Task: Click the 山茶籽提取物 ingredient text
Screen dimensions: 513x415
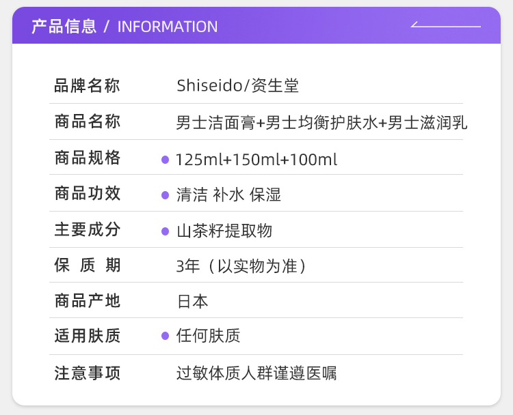Action: tap(224, 231)
